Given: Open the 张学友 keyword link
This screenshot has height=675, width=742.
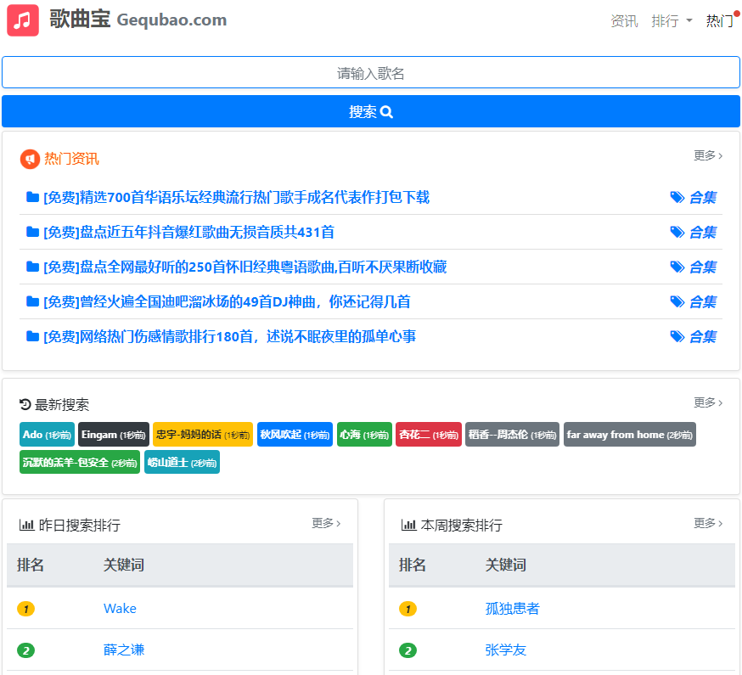Looking at the screenshot, I should [506, 650].
